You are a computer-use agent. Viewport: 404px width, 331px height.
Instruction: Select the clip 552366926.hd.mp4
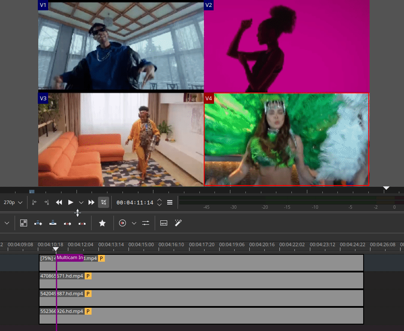tap(201, 316)
